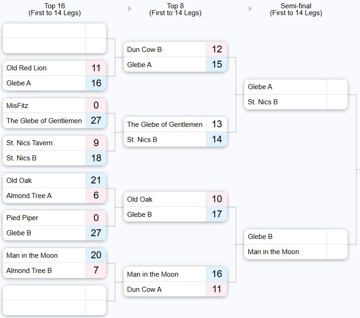360x318 pixels.
Task: Select Glebe B's score 17 in Top 8
Action: click(x=217, y=215)
